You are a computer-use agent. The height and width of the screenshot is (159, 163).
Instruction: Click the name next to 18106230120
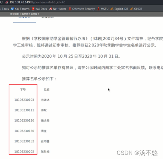tap(45, 121)
